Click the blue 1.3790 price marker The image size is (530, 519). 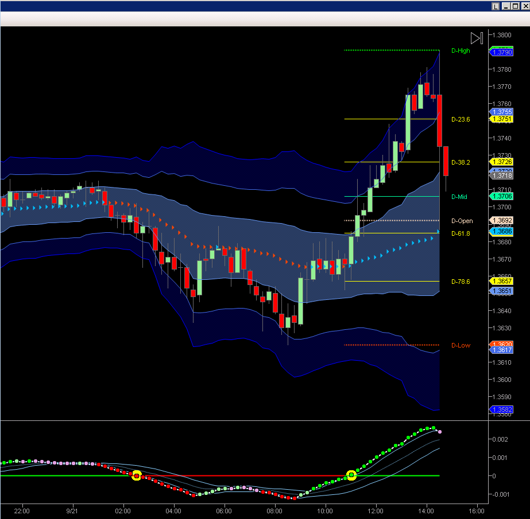502,52
